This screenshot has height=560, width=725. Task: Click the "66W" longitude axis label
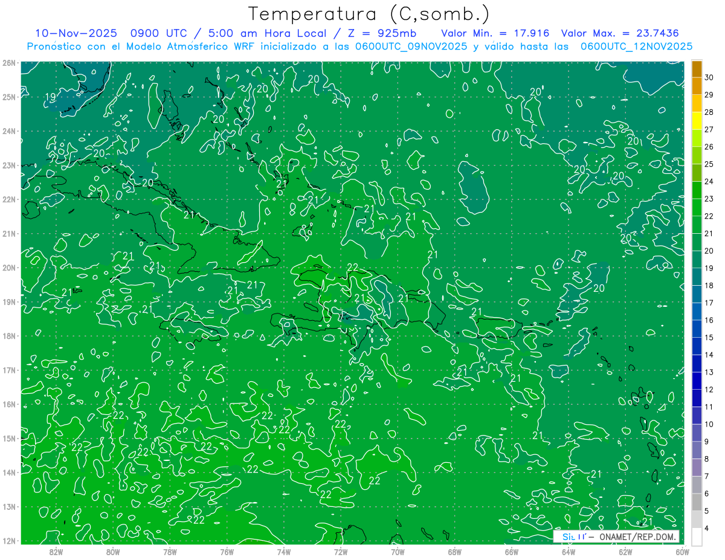point(511,552)
